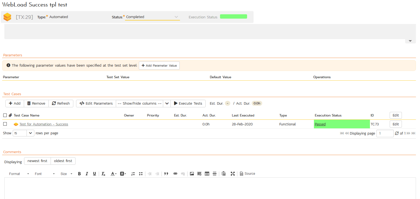Tick the select-all test cases checkbox
This screenshot has width=420, height=199.
(5, 115)
